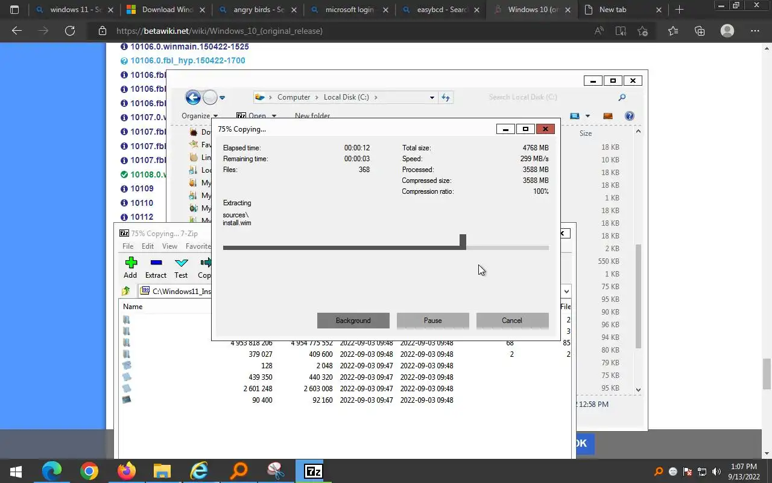Click refresh button beside Explorer address bar
The width and height of the screenshot is (772, 483).
(x=446, y=97)
